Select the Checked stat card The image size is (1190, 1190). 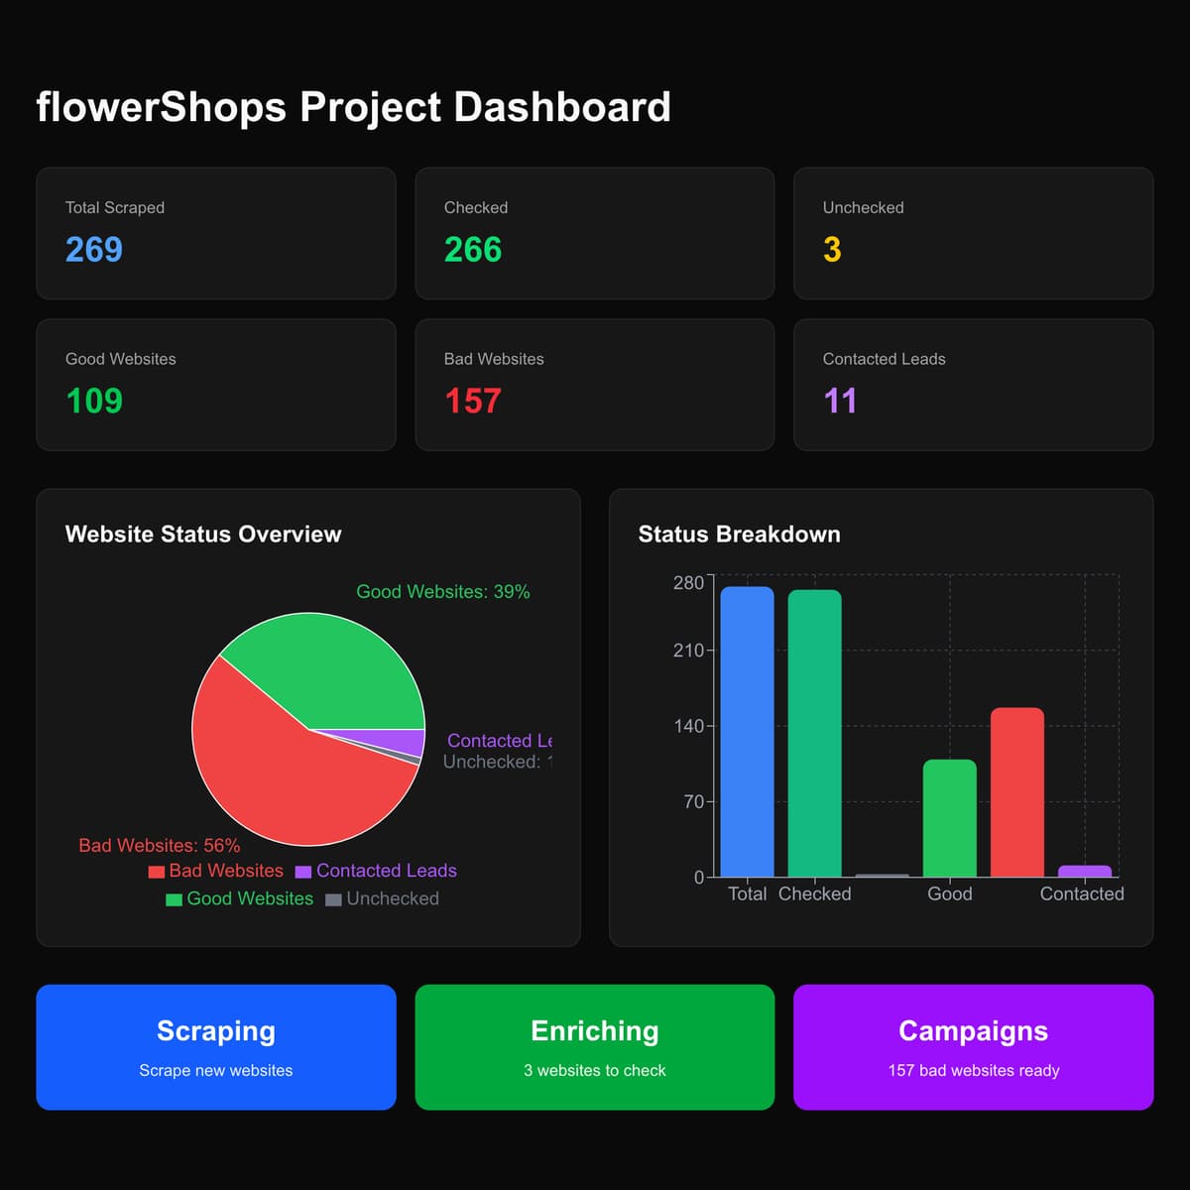(594, 233)
